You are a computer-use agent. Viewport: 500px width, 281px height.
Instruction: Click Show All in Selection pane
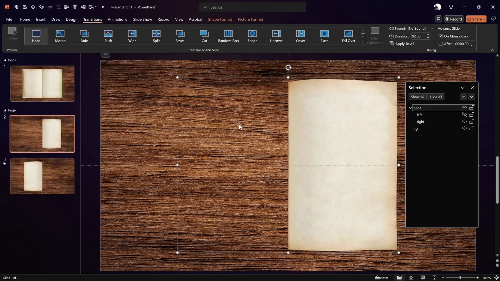(x=417, y=97)
